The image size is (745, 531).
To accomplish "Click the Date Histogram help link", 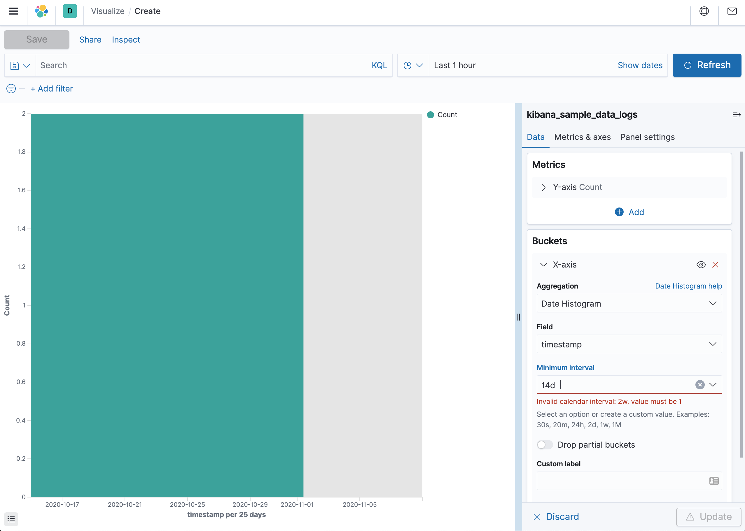I will click(688, 286).
